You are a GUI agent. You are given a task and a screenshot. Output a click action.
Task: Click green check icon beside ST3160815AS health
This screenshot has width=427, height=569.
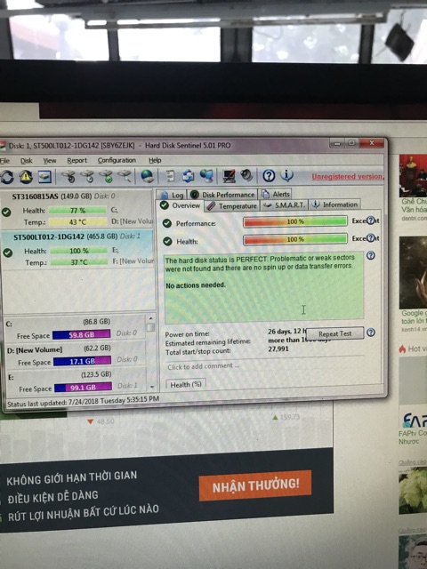click(6, 212)
